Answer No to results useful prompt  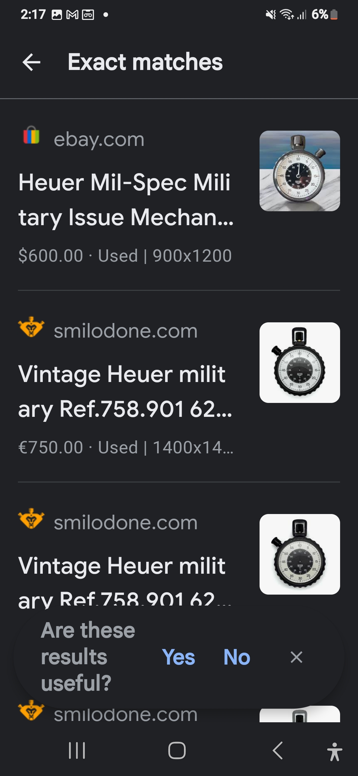(x=237, y=657)
